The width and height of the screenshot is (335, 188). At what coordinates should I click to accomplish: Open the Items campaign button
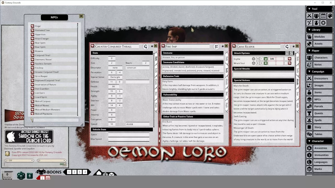tap(319, 92)
